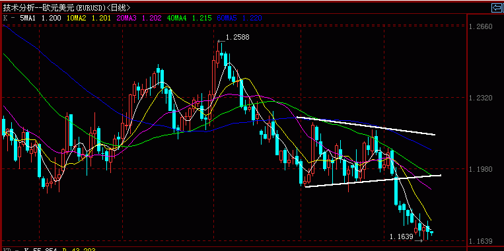Click the 1.2660 price axis value
This screenshot has width=504, height=251.
click(x=480, y=26)
